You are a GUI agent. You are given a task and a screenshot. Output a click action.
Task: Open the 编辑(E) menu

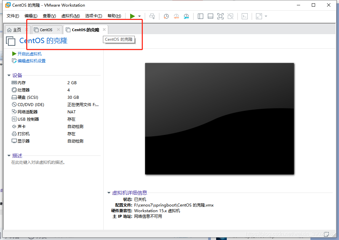coord(31,16)
